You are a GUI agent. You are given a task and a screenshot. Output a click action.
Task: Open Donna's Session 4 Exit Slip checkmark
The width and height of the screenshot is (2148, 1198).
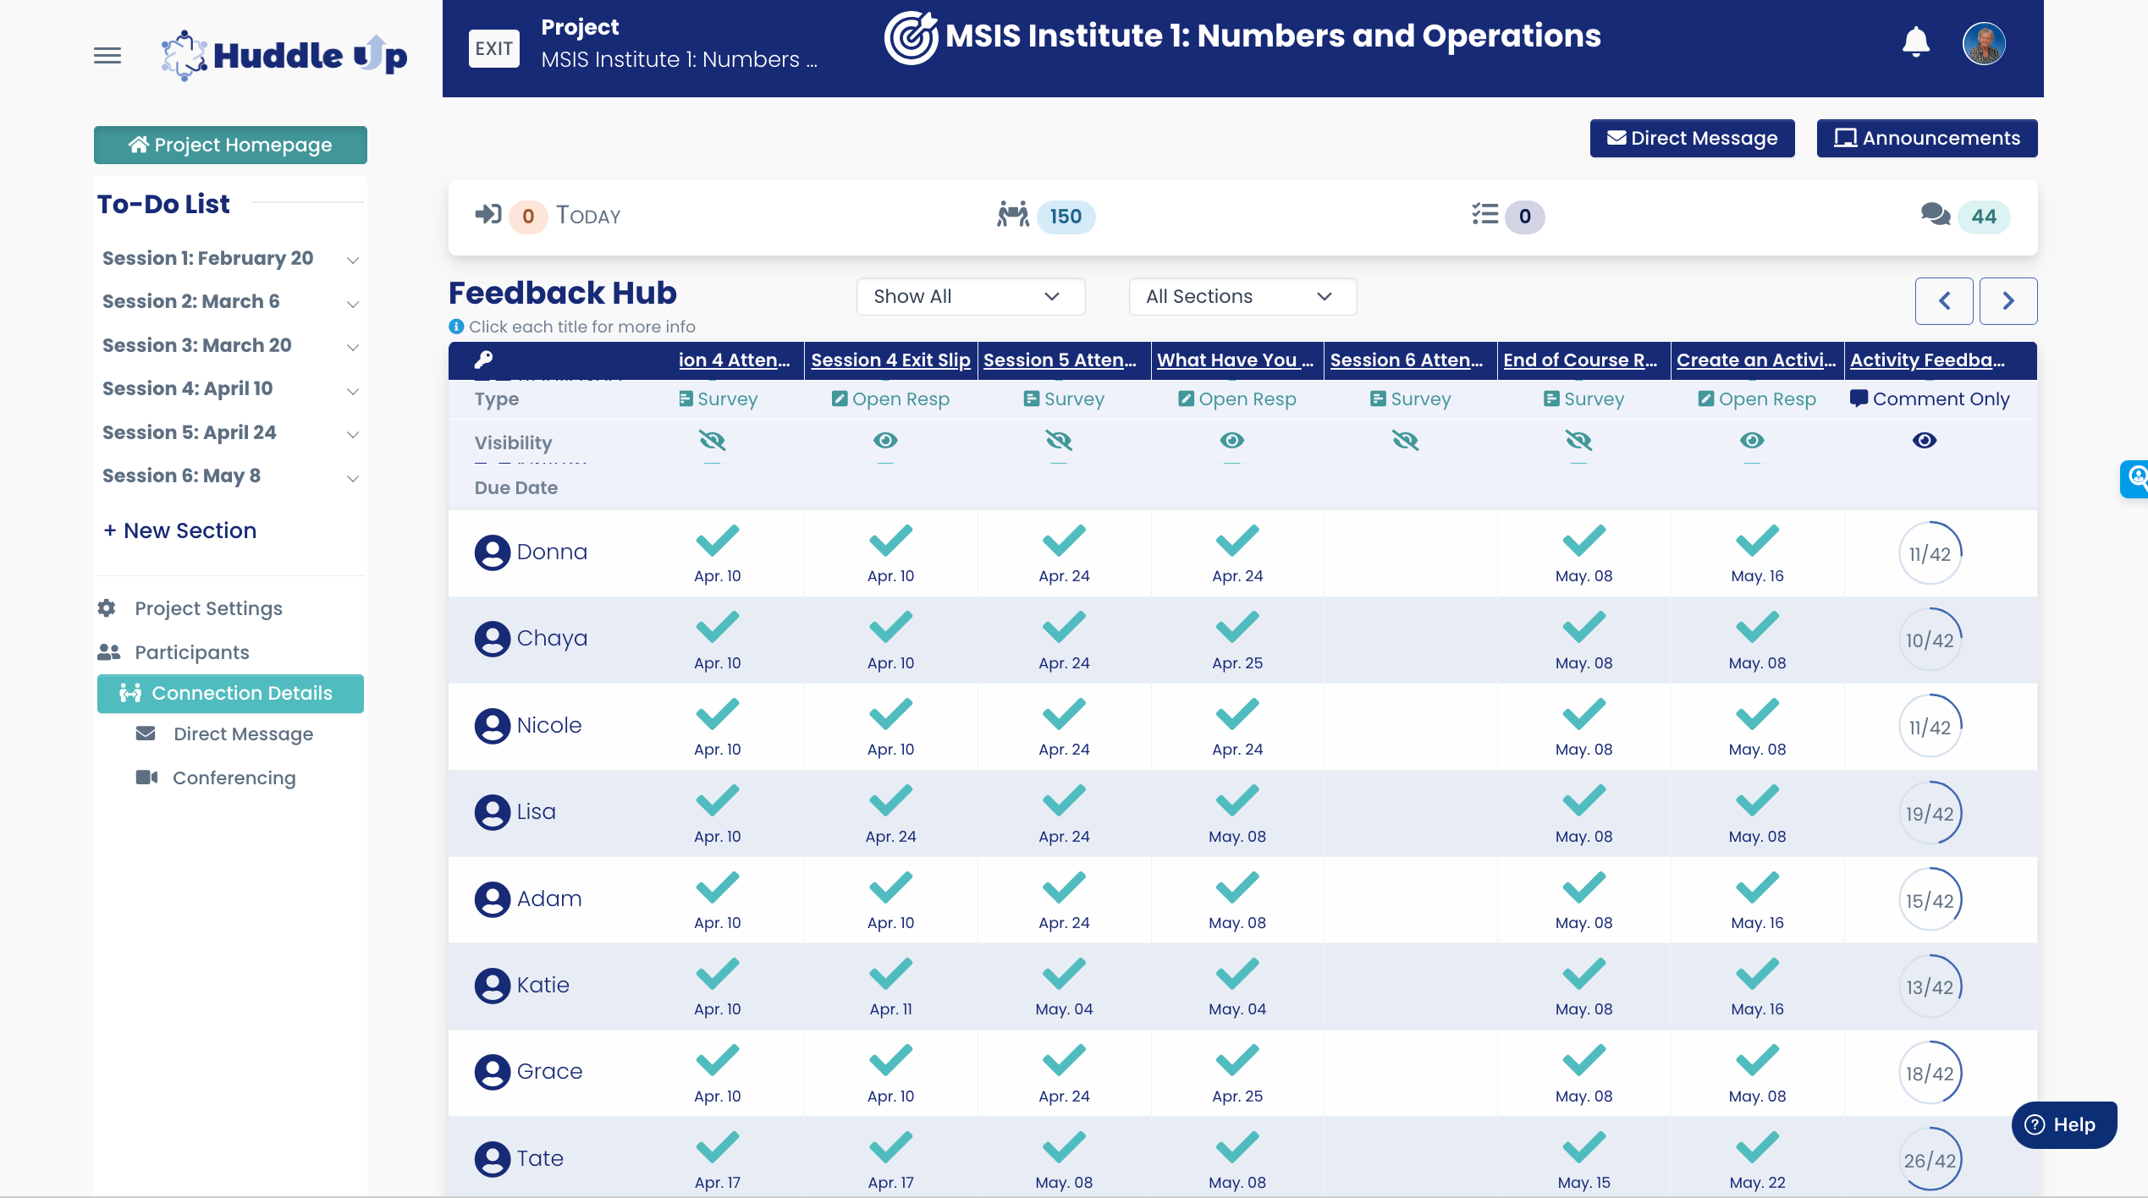click(x=890, y=541)
